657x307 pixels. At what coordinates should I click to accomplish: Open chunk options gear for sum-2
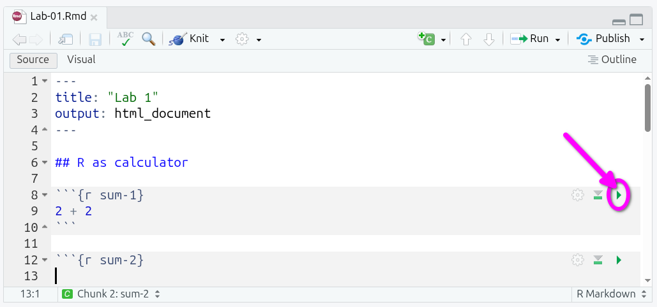[577, 260]
